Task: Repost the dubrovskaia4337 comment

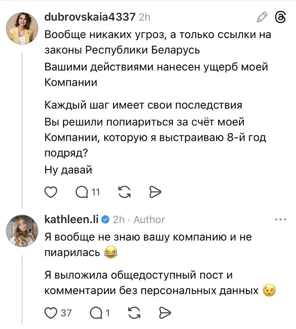Action: [125, 193]
